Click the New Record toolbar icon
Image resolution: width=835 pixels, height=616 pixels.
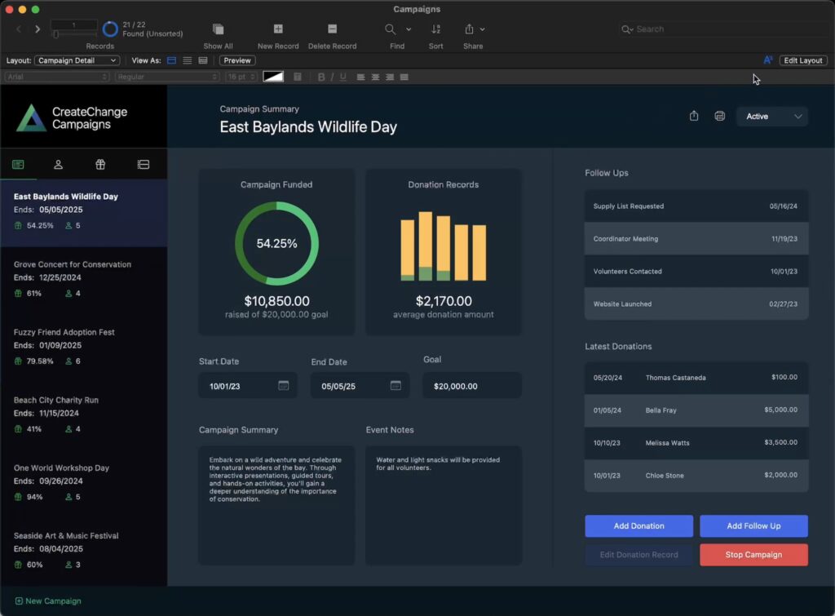[x=278, y=29]
